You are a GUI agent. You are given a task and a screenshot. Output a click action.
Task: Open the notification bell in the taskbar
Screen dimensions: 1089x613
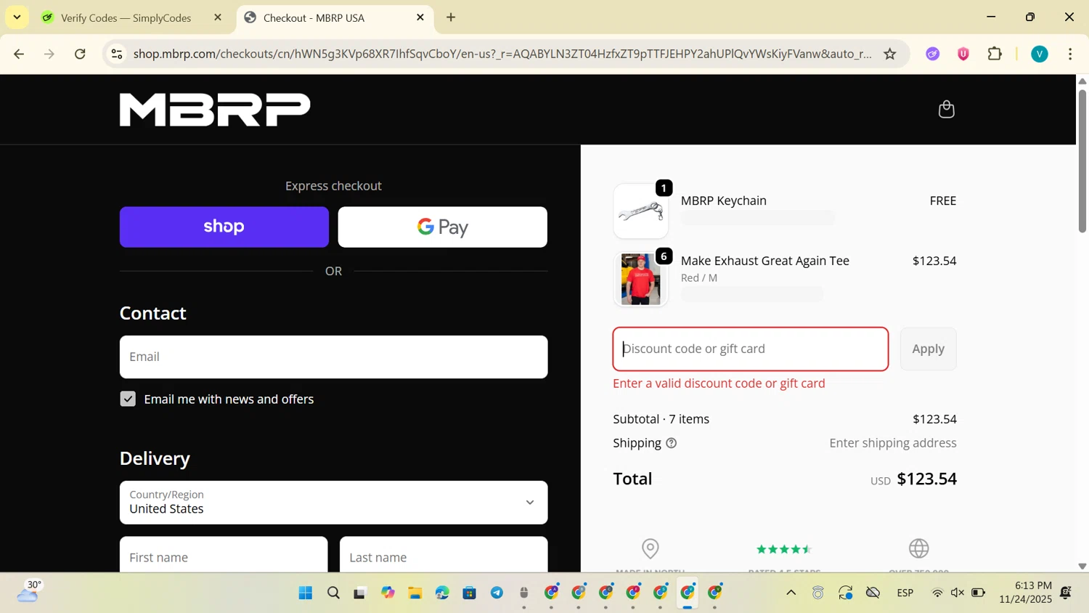(x=1066, y=593)
